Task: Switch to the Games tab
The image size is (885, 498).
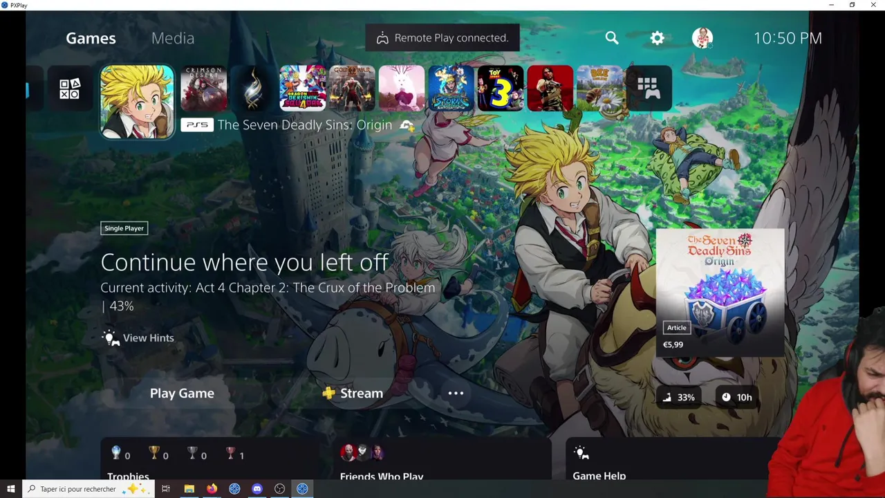Action: click(x=91, y=38)
